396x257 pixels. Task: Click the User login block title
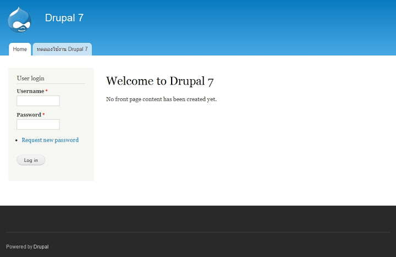pyautogui.click(x=31, y=78)
